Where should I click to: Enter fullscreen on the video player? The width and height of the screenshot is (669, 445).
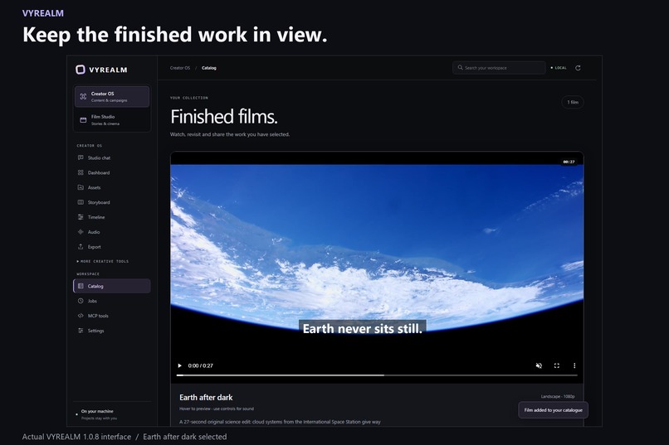[x=557, y=365]
